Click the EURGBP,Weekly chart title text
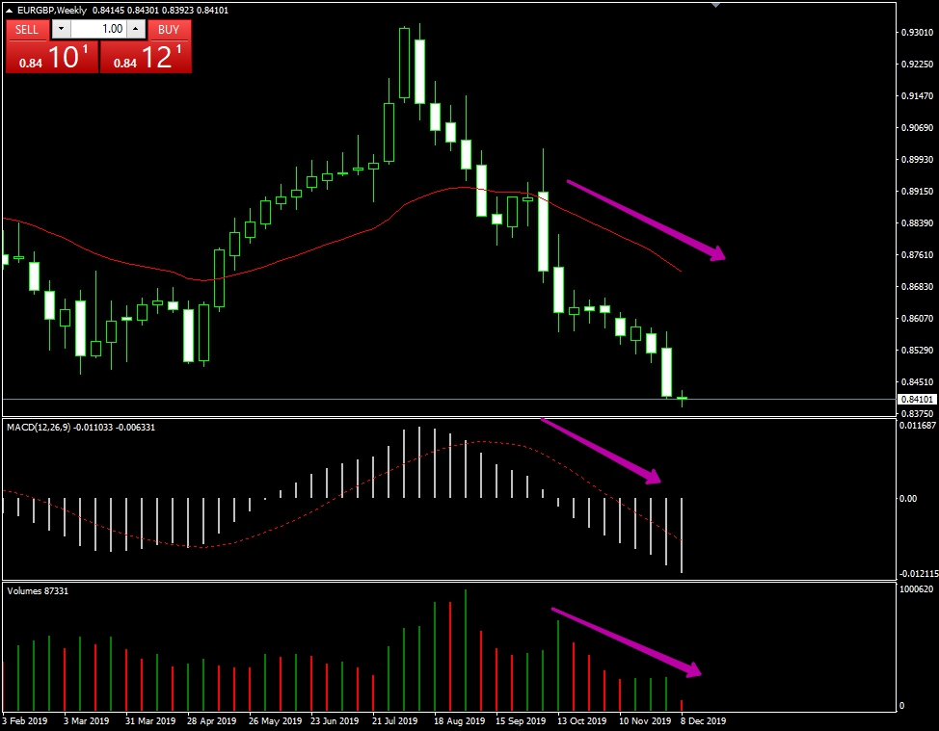Image resolution: width=939 pixels, height=731 pixels. 51,11
